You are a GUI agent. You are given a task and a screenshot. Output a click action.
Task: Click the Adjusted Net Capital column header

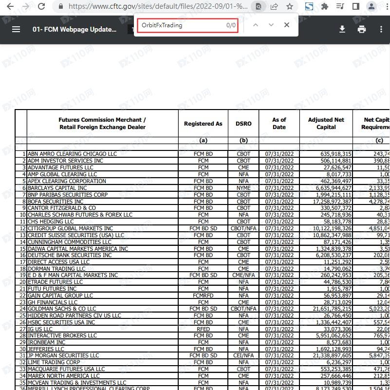326,123
